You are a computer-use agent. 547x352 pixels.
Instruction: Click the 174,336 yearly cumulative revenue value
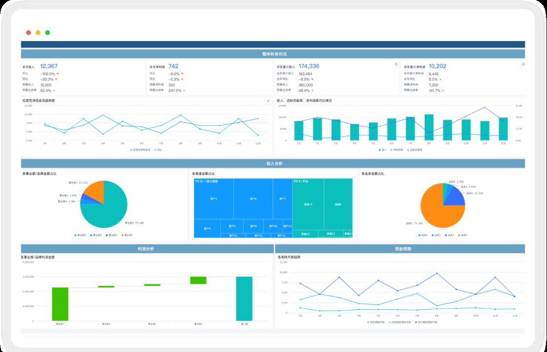pyautogui.click(x=309, y=66)
